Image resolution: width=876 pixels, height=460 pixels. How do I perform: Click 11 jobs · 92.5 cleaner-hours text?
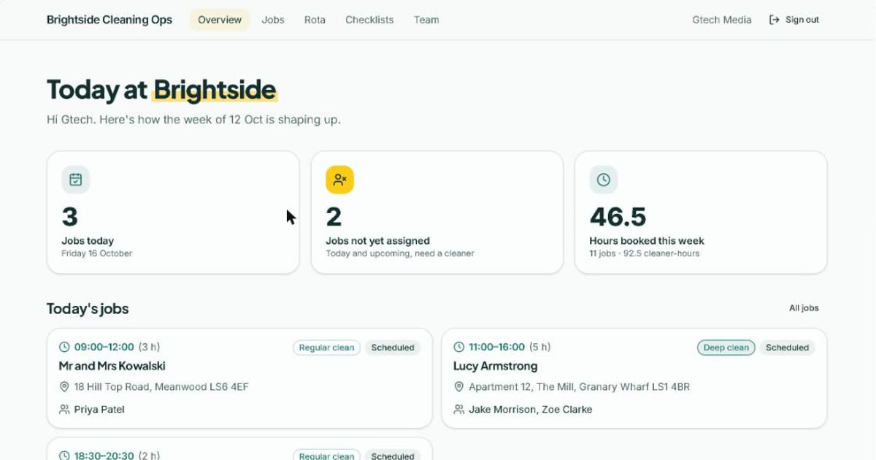(x=645, y=253)
